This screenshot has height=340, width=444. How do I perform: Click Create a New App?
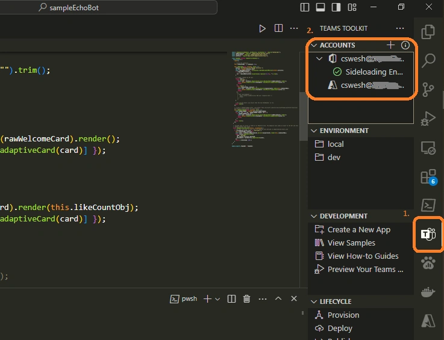361,229
